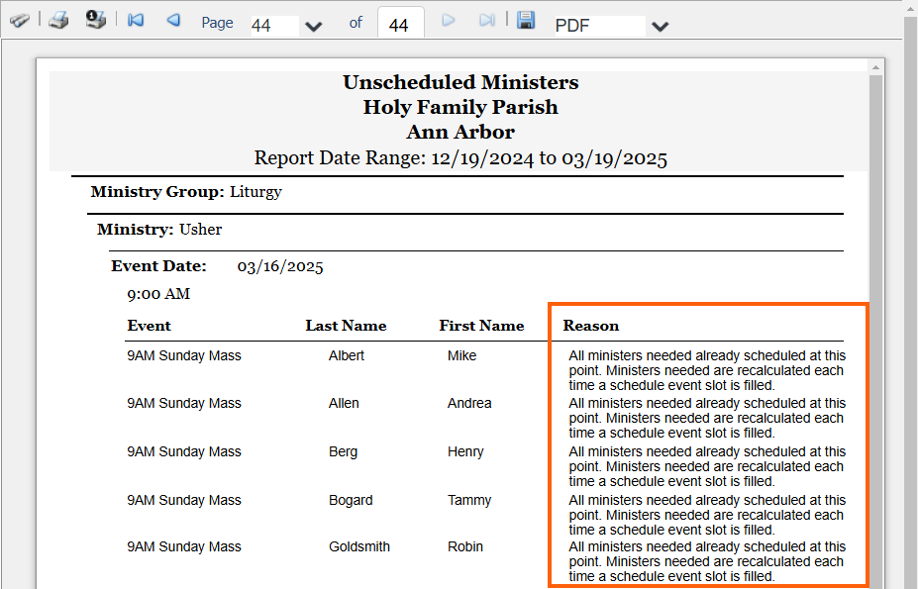Click last name 'Albert'

coord(346,356)
